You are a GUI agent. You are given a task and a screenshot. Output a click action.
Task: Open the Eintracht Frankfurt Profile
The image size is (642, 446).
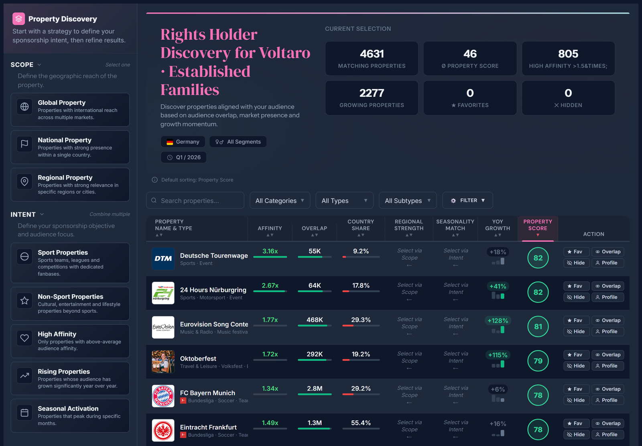608,434
